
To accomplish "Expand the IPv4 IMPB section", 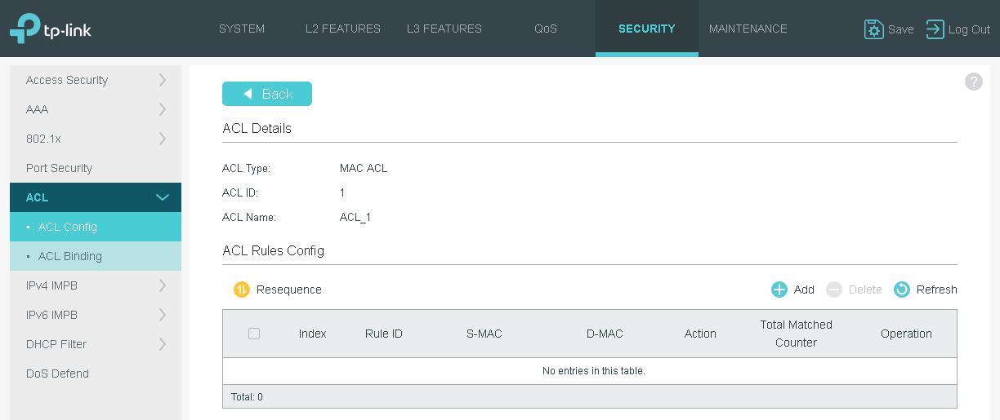I will tap(96, 285).
